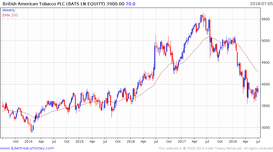
Task: Click the date 2018-07-05
Action: (261, 4)
